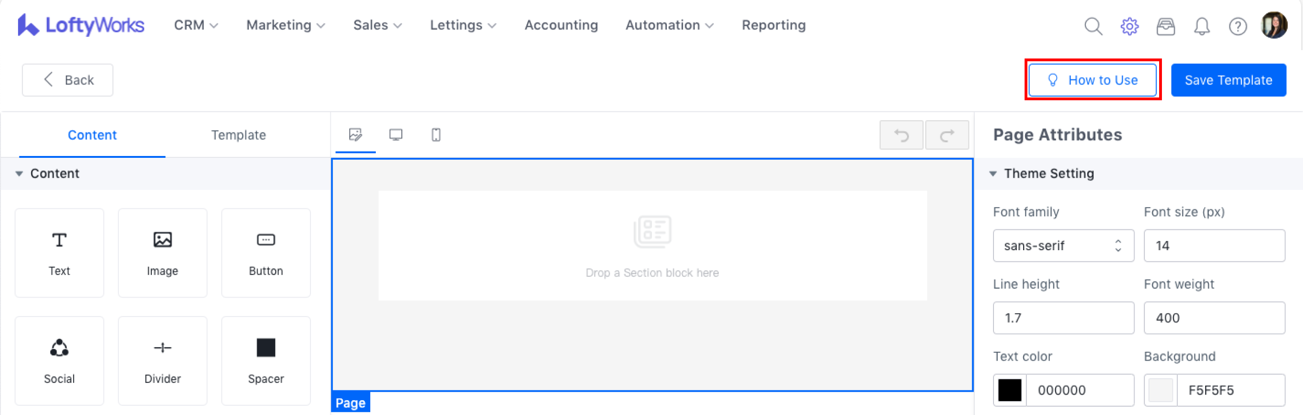Open the black text color swatch
Image resolution: width=1303 pixels, height=415 pixels.
(x=1010, y=389)
